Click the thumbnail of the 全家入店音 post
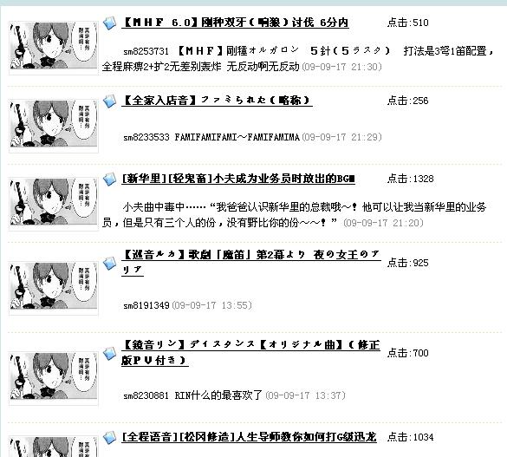 [x=54, y=126]
